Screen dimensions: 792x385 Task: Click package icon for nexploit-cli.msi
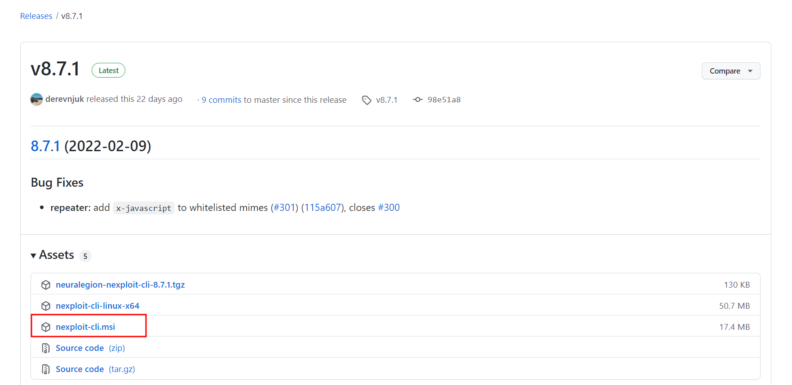pyautogui.click(x=46, y=327)
